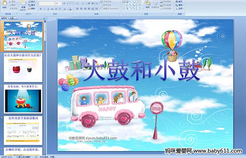Toggle Italic formatting in font group

pos(44,9)
